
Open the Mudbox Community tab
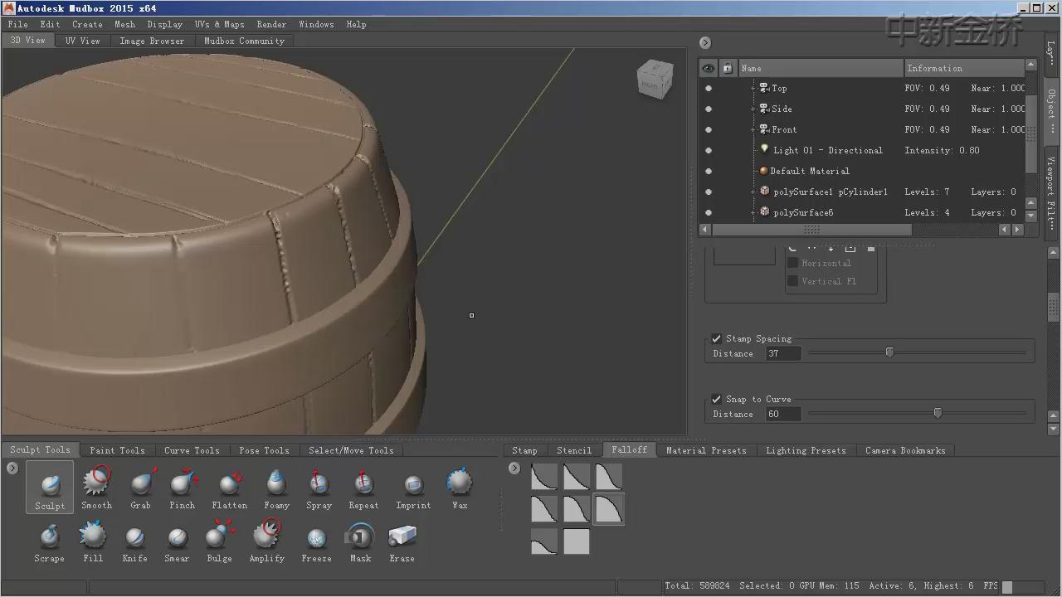point(244,41)
